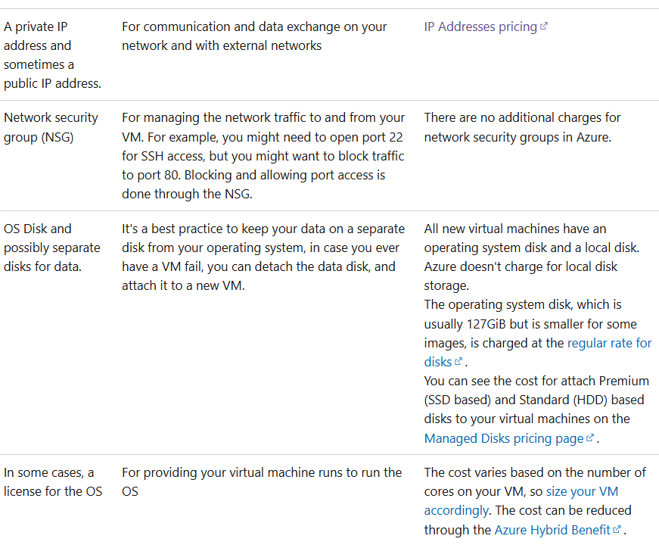
Task: Click external-link icon beside Managed Disks pricing page
Action: [x=589, y=438]
